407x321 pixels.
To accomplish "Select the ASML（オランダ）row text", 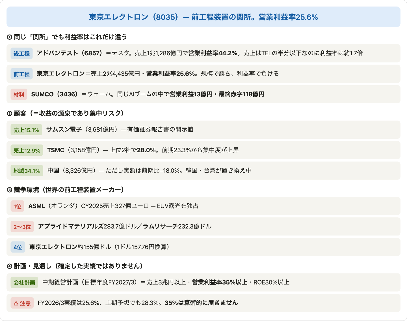I will [113, 206].
